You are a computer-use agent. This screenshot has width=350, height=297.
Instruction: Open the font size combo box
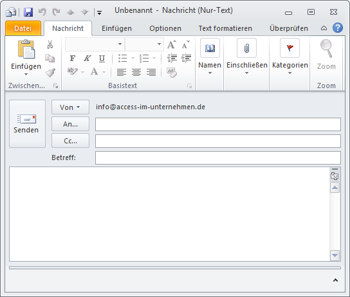coord(144,44)
